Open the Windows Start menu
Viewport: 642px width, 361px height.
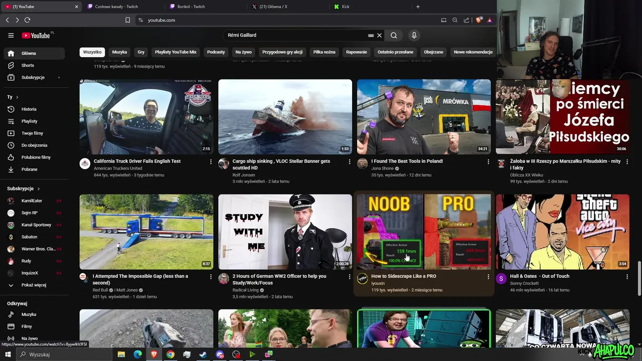[8, 354]
